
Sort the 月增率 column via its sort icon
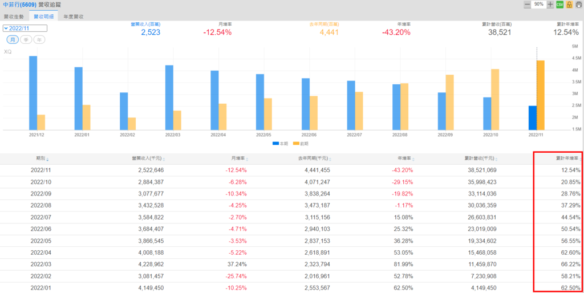point(247,159)
